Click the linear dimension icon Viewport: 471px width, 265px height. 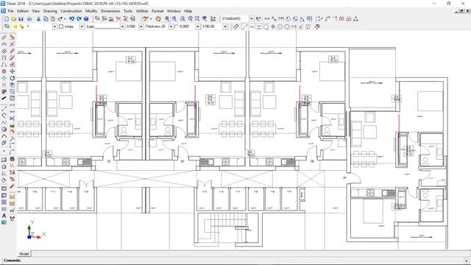point(266,19)
